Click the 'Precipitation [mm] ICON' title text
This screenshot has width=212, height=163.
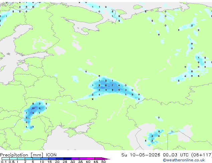[x=28, y=155]
